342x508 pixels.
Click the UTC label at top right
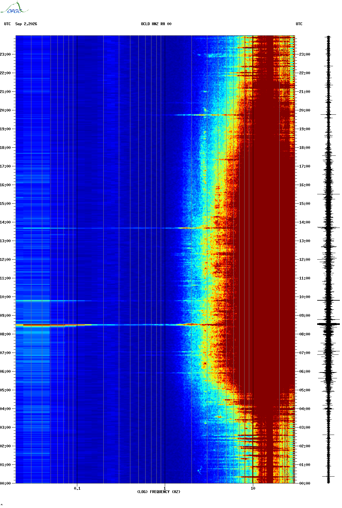click(x=299, y=24)
